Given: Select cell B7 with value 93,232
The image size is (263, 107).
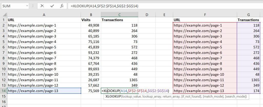Looking at the screenshot, I should [91, 52].
